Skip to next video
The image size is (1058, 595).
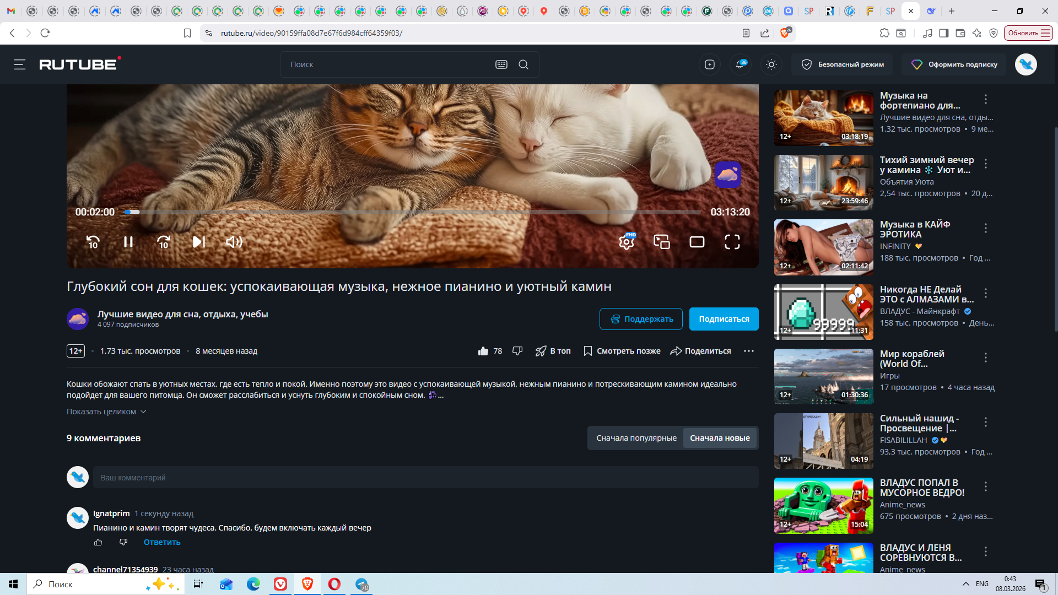[198, 242]
